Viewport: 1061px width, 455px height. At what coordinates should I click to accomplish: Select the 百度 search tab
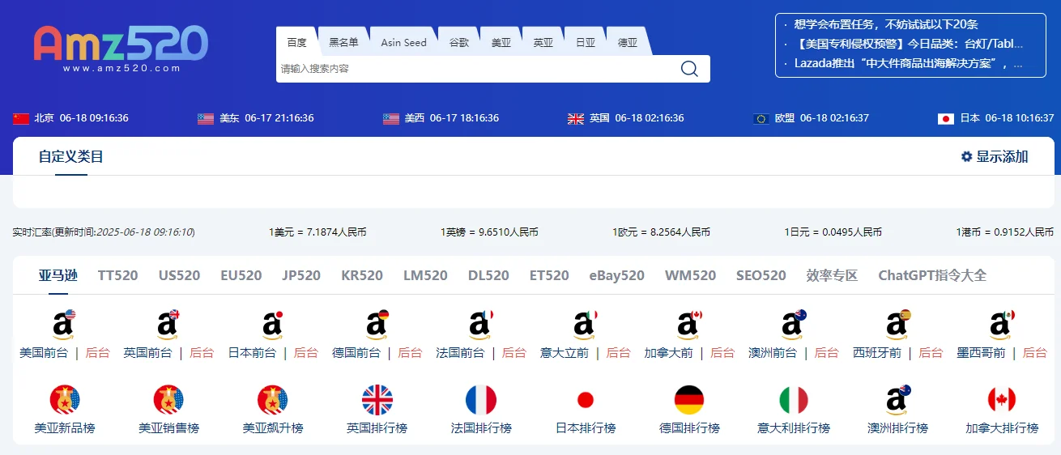(x=297, y=42)
